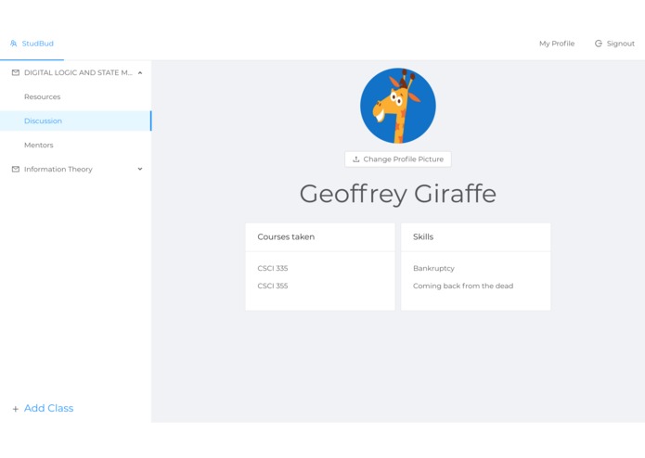Screen dimensions: 645x458
Task: Sign out using Signout link
Action: (620, 44)
